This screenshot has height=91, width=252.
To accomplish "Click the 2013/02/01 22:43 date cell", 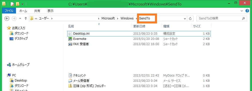I will pos(146,75).
